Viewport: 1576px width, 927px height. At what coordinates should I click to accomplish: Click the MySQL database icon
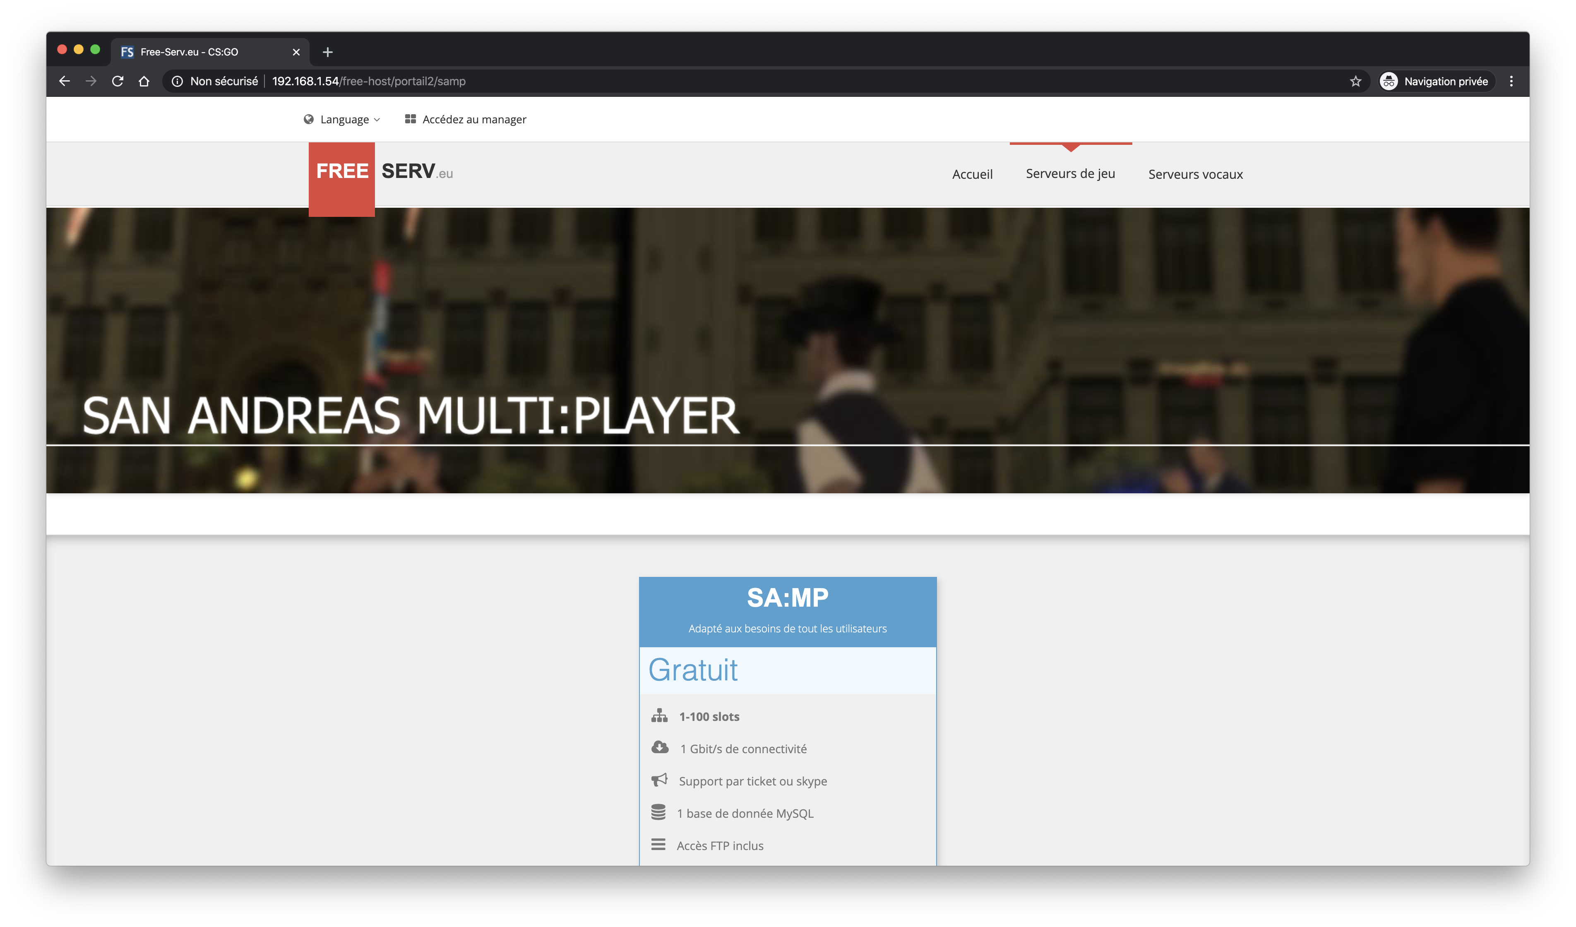tap(658, 812)
